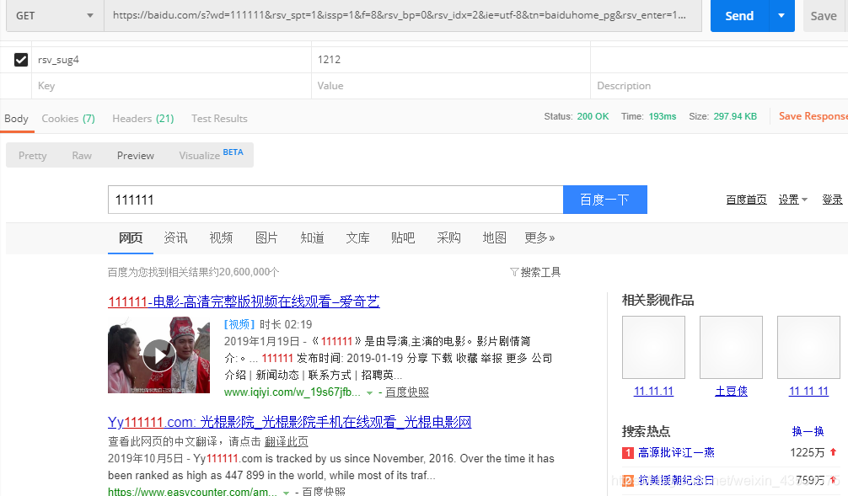Open the Yy111111.com 光棍影院 result
The height and width of the screenshot is (496, 848).
(289, 422)
